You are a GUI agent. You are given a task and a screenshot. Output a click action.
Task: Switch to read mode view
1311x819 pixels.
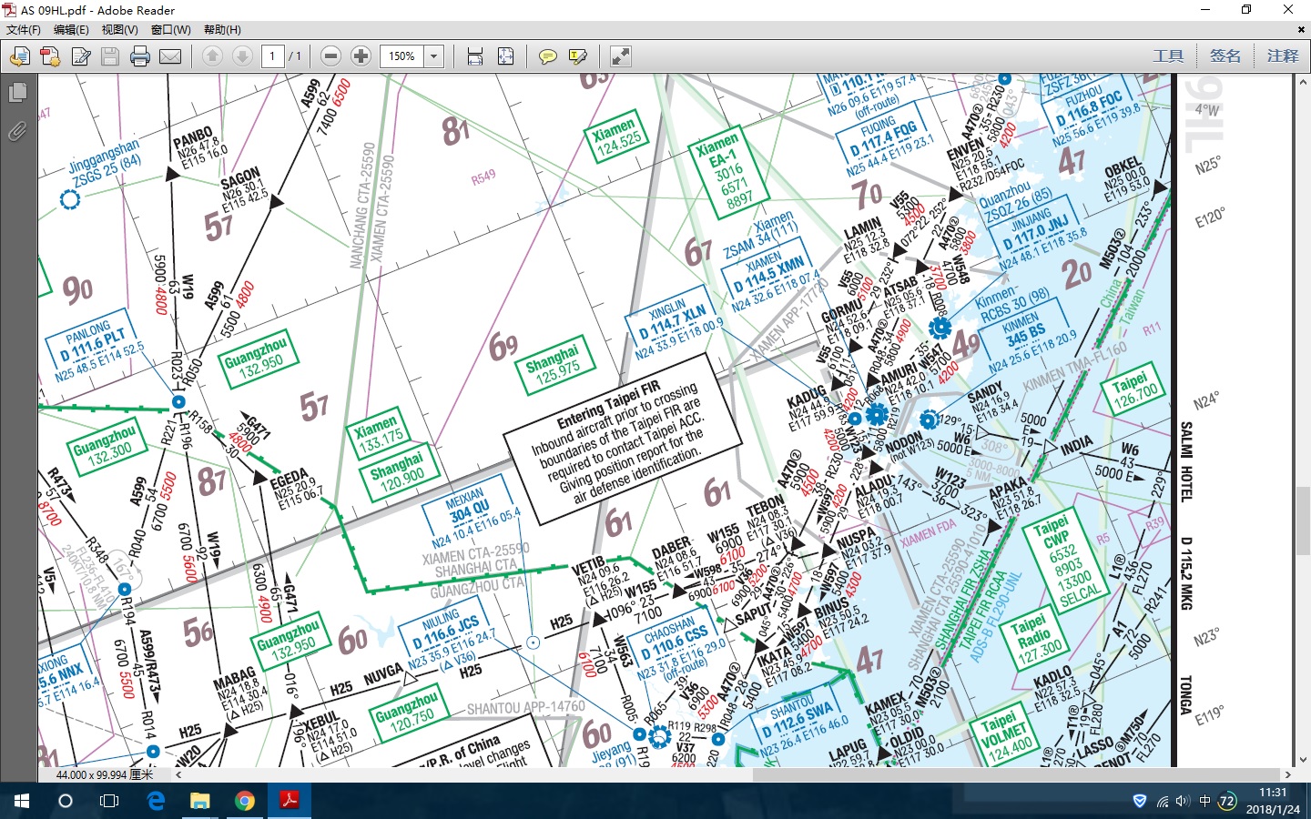pos(621,56)
